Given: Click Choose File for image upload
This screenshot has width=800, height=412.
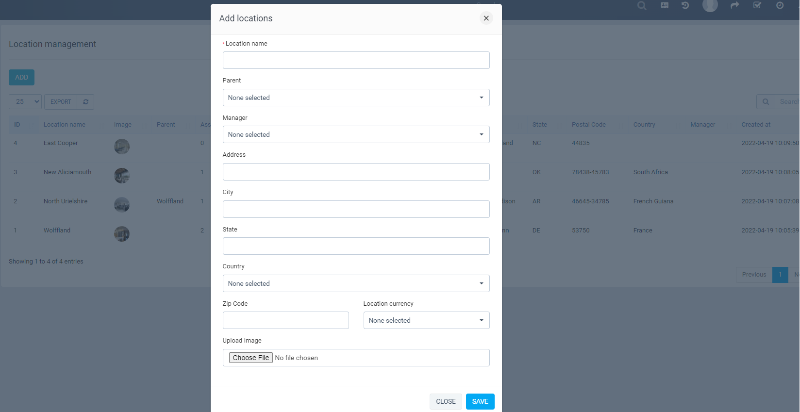Looking at the screenshot, I should 250,358.
